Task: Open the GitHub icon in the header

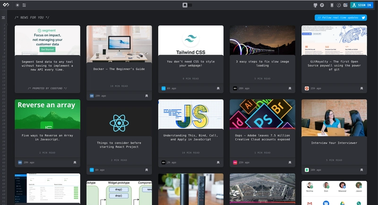Action: point(316,5)
